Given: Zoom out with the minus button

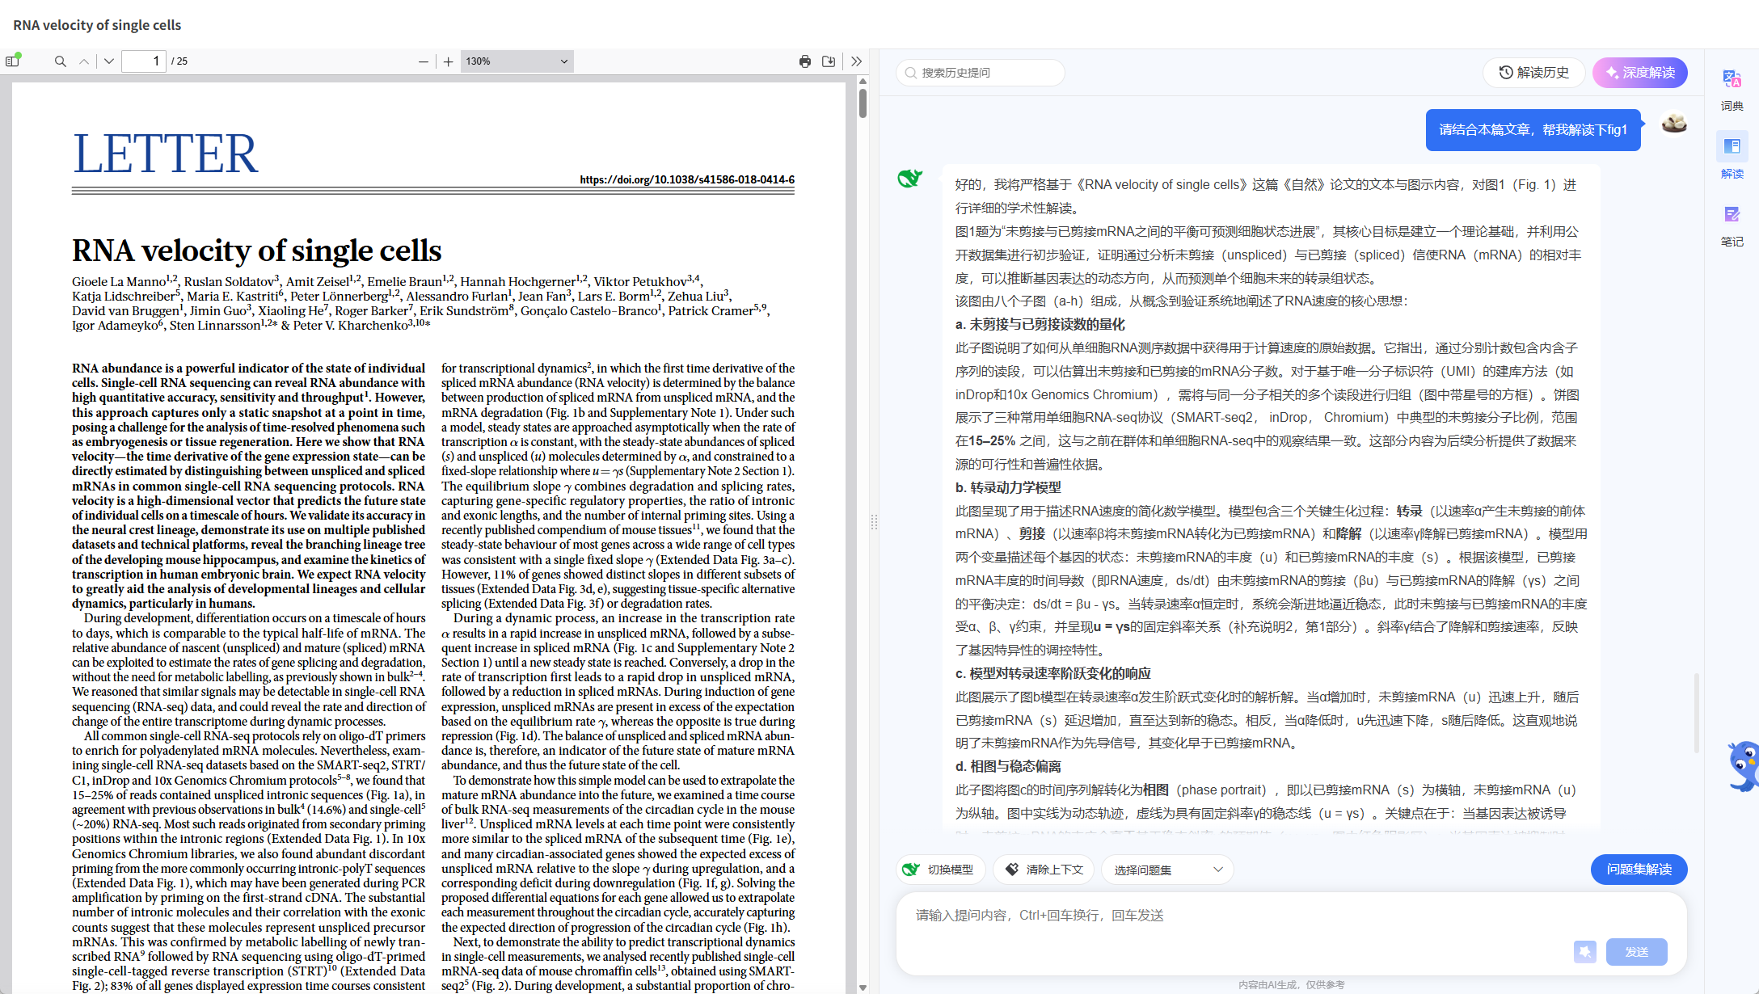Looking at the screenshot, I should (x=424, y=61).
